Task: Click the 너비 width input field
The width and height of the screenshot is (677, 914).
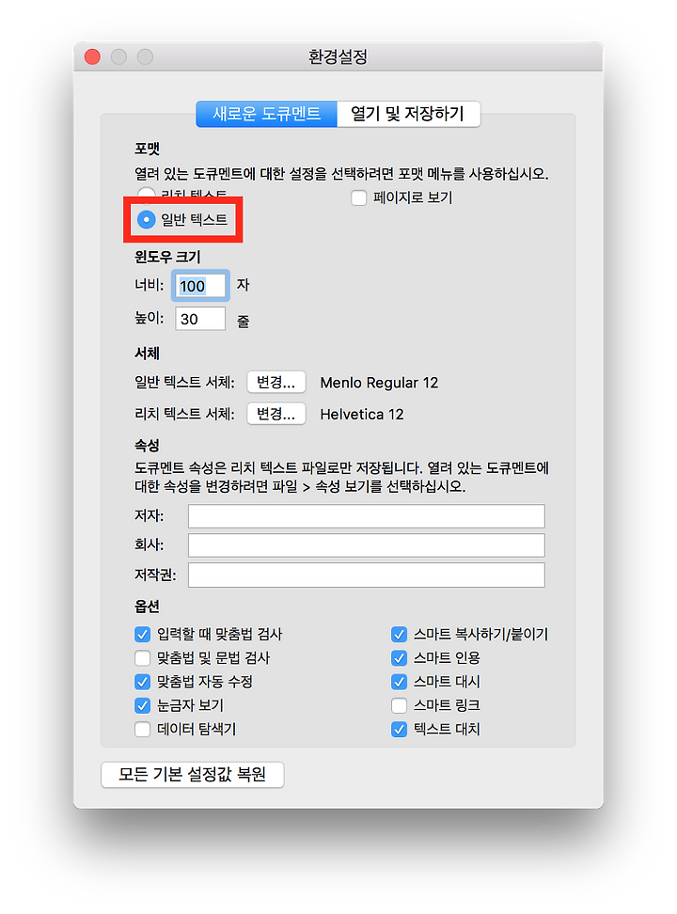Action: click(x=200, y=286)
